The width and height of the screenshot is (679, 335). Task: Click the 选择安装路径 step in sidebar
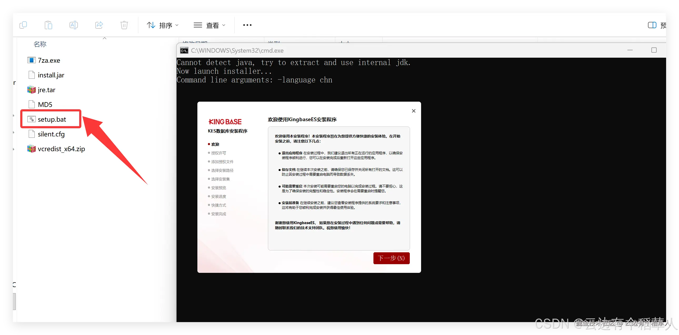222,170
